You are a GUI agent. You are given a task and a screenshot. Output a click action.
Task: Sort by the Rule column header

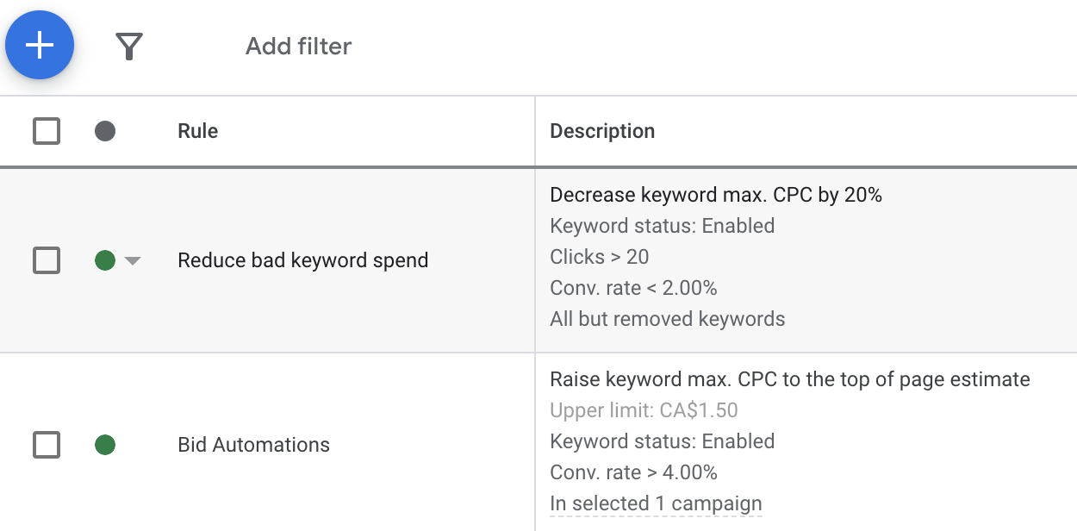point(197,131)
